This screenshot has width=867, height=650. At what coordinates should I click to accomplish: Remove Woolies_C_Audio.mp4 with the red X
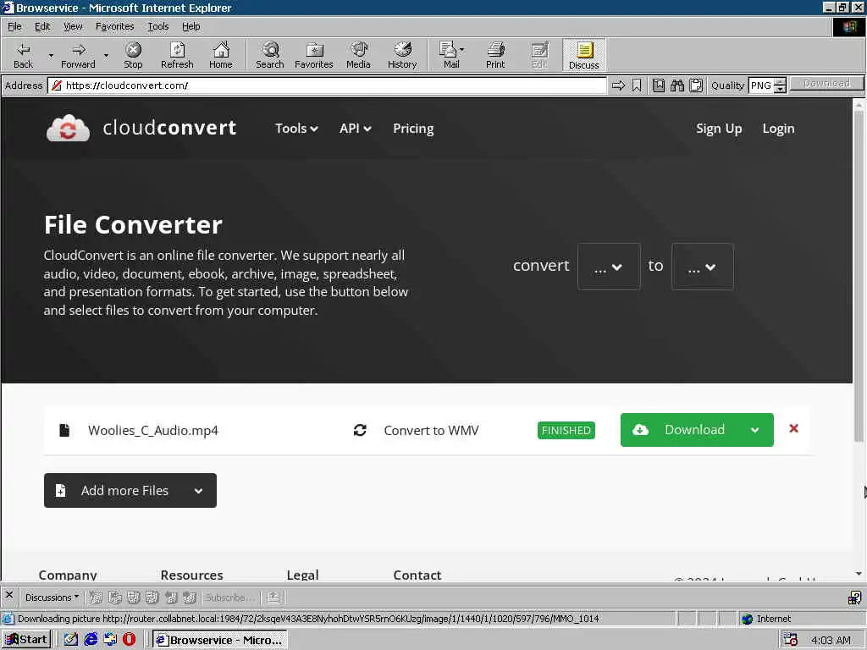click(793, 428)
